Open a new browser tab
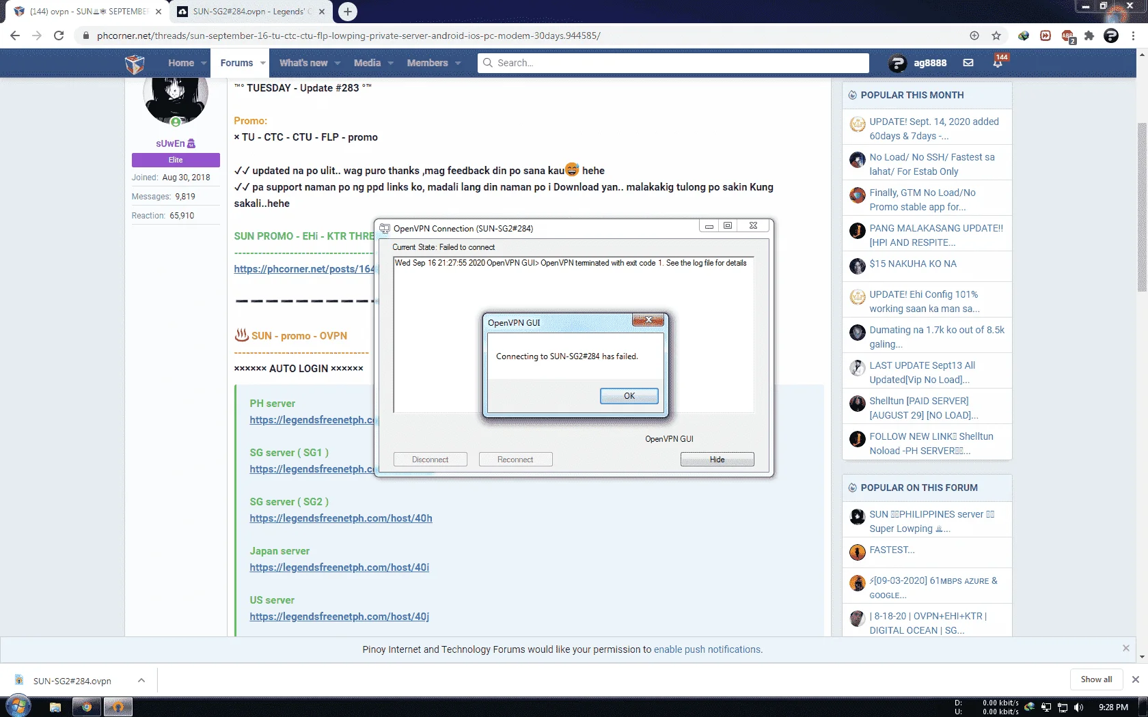The height and width of the screenshot is (717, 1148). click(348, 12)
